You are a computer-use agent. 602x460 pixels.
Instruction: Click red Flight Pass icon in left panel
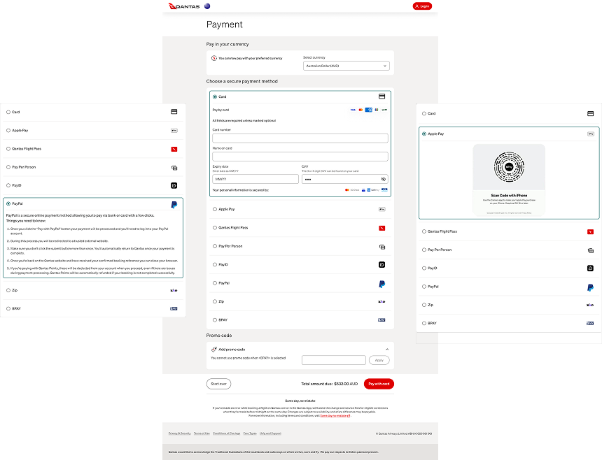coord(174,149)
